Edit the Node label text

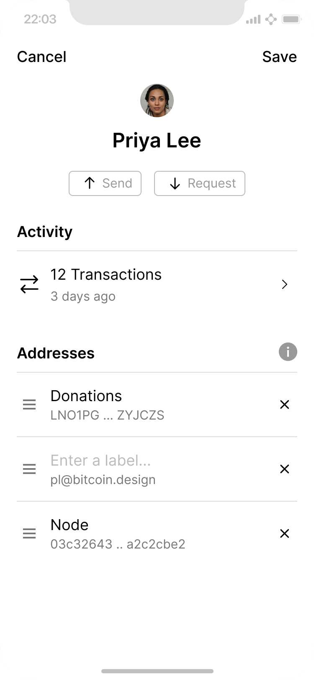[69, 525]
